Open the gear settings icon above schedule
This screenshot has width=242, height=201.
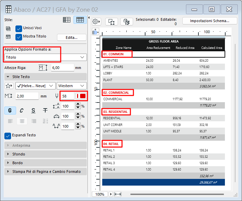[96, 21]
